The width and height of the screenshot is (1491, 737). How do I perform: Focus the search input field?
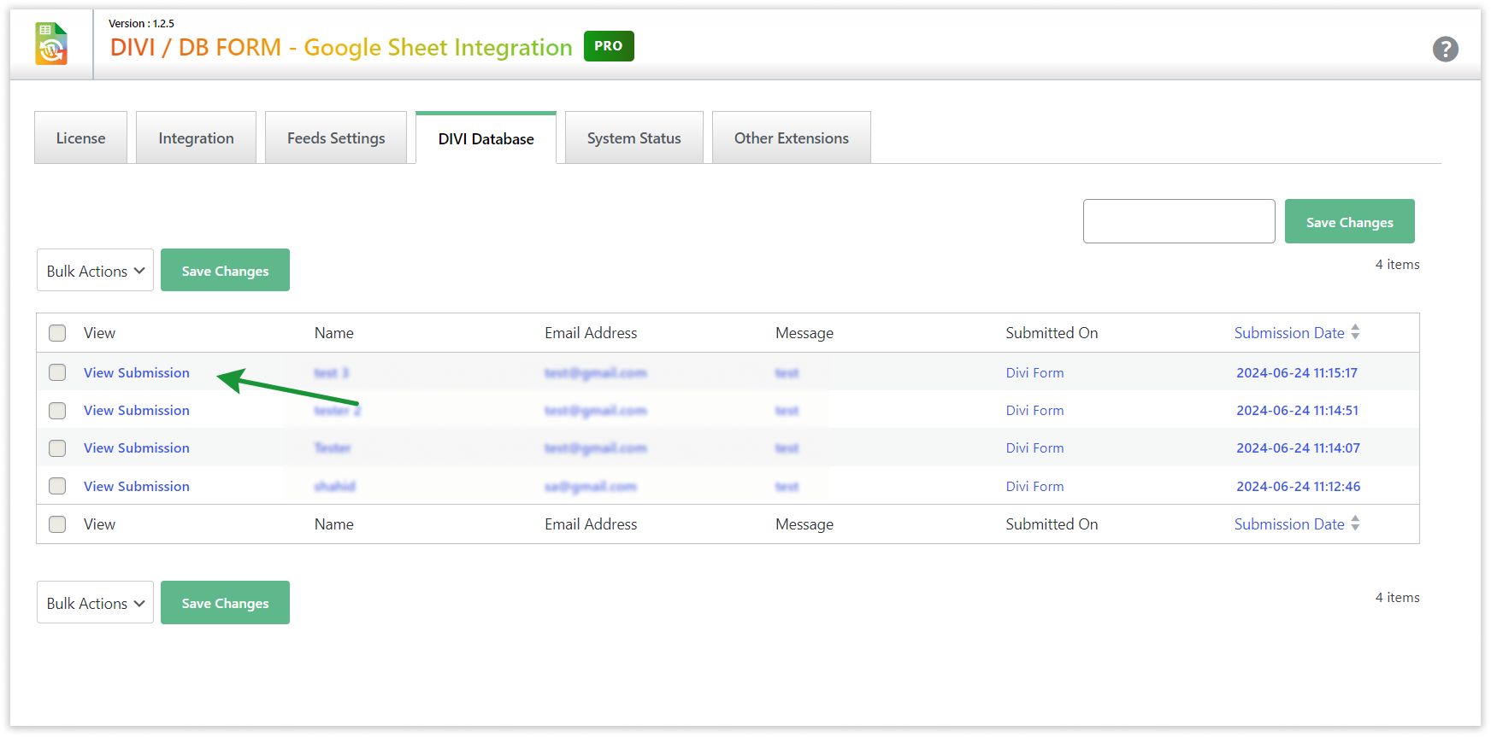[x=1178, y=222]
